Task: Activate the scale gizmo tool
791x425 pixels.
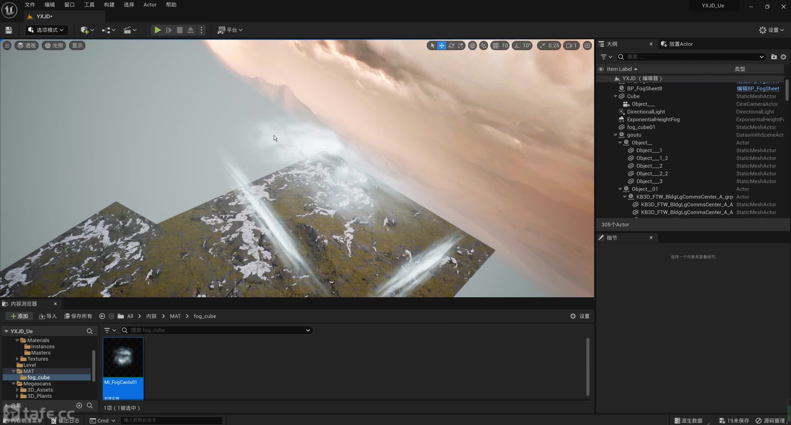Action: click(x=460, y=46)
